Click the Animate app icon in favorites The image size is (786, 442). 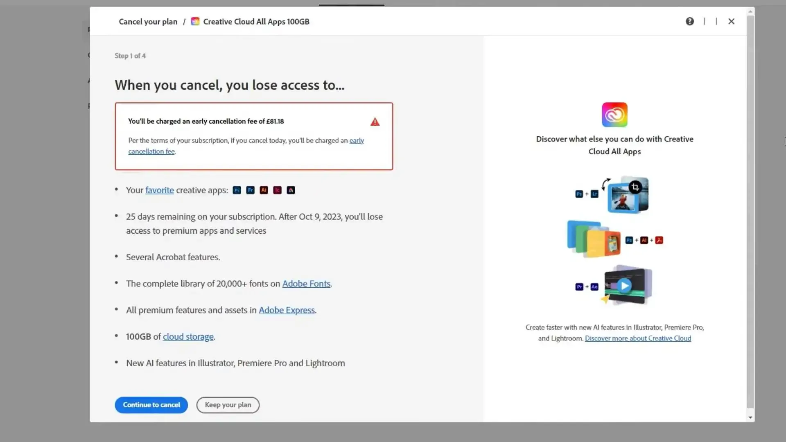point(290,190)
